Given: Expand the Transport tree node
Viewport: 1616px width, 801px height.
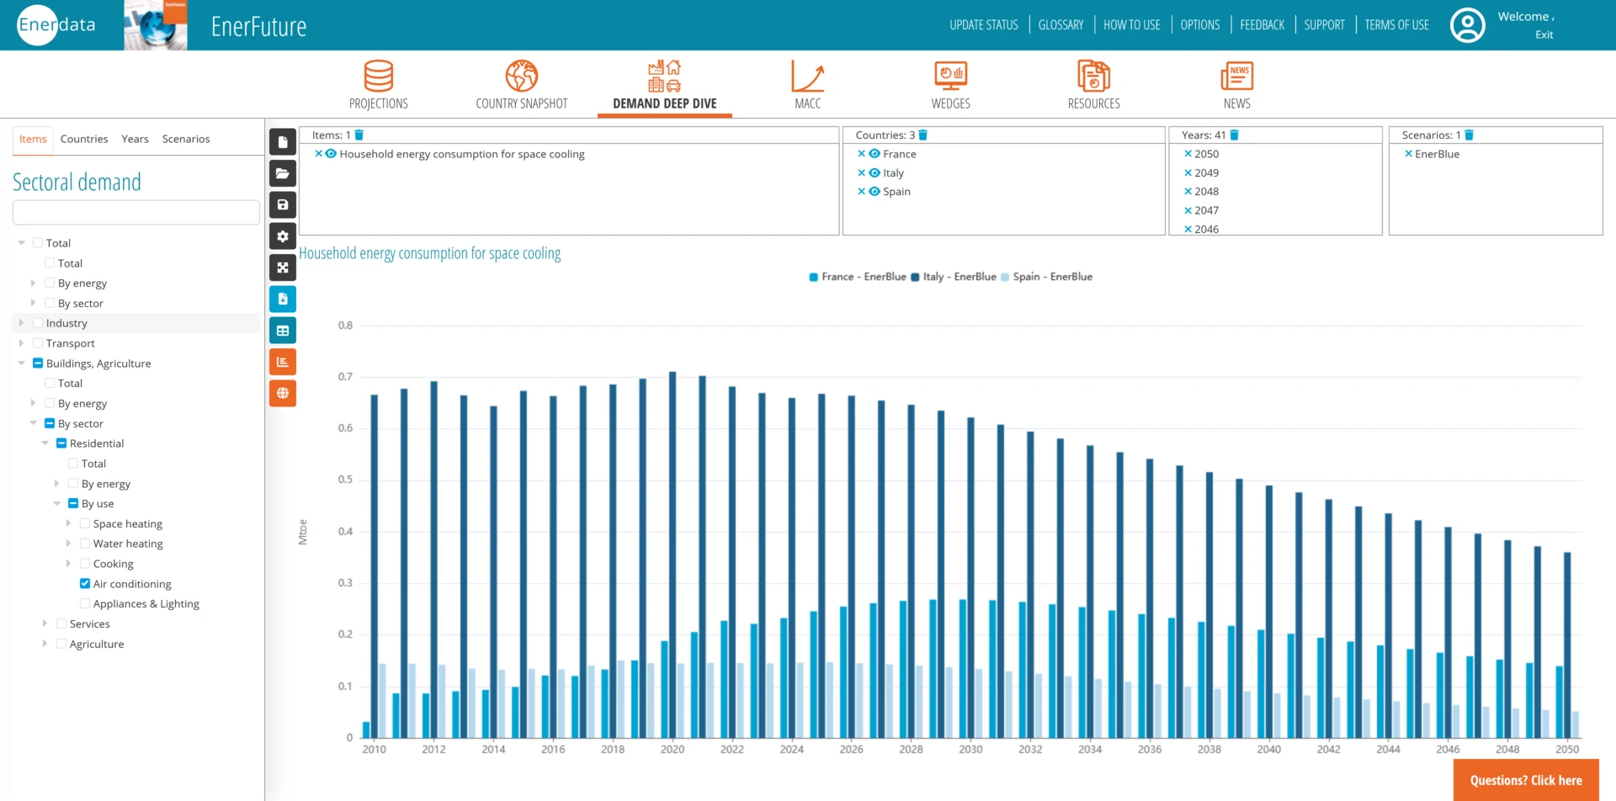Looking at the screenshot, I should tap(21, 343).
